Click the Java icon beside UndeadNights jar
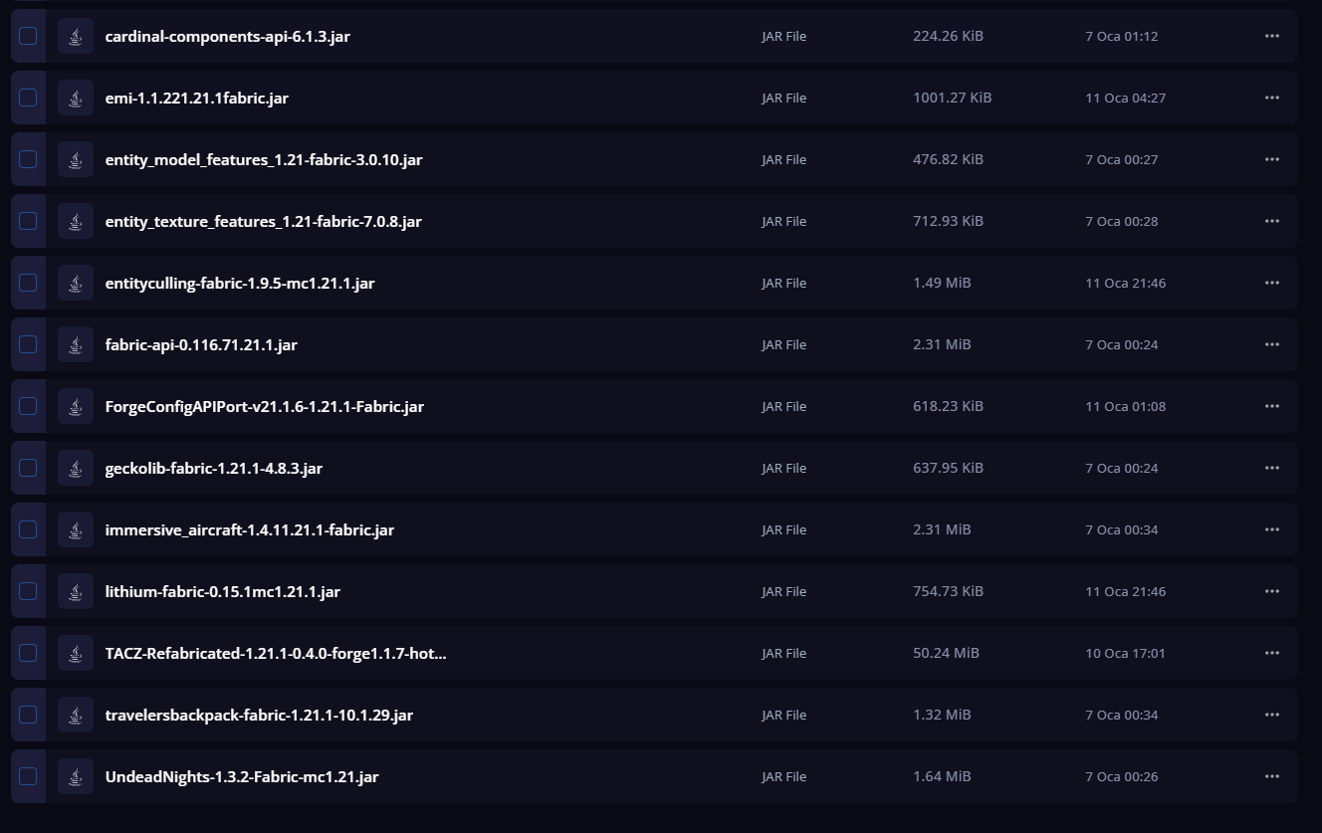 click(76, 777)
